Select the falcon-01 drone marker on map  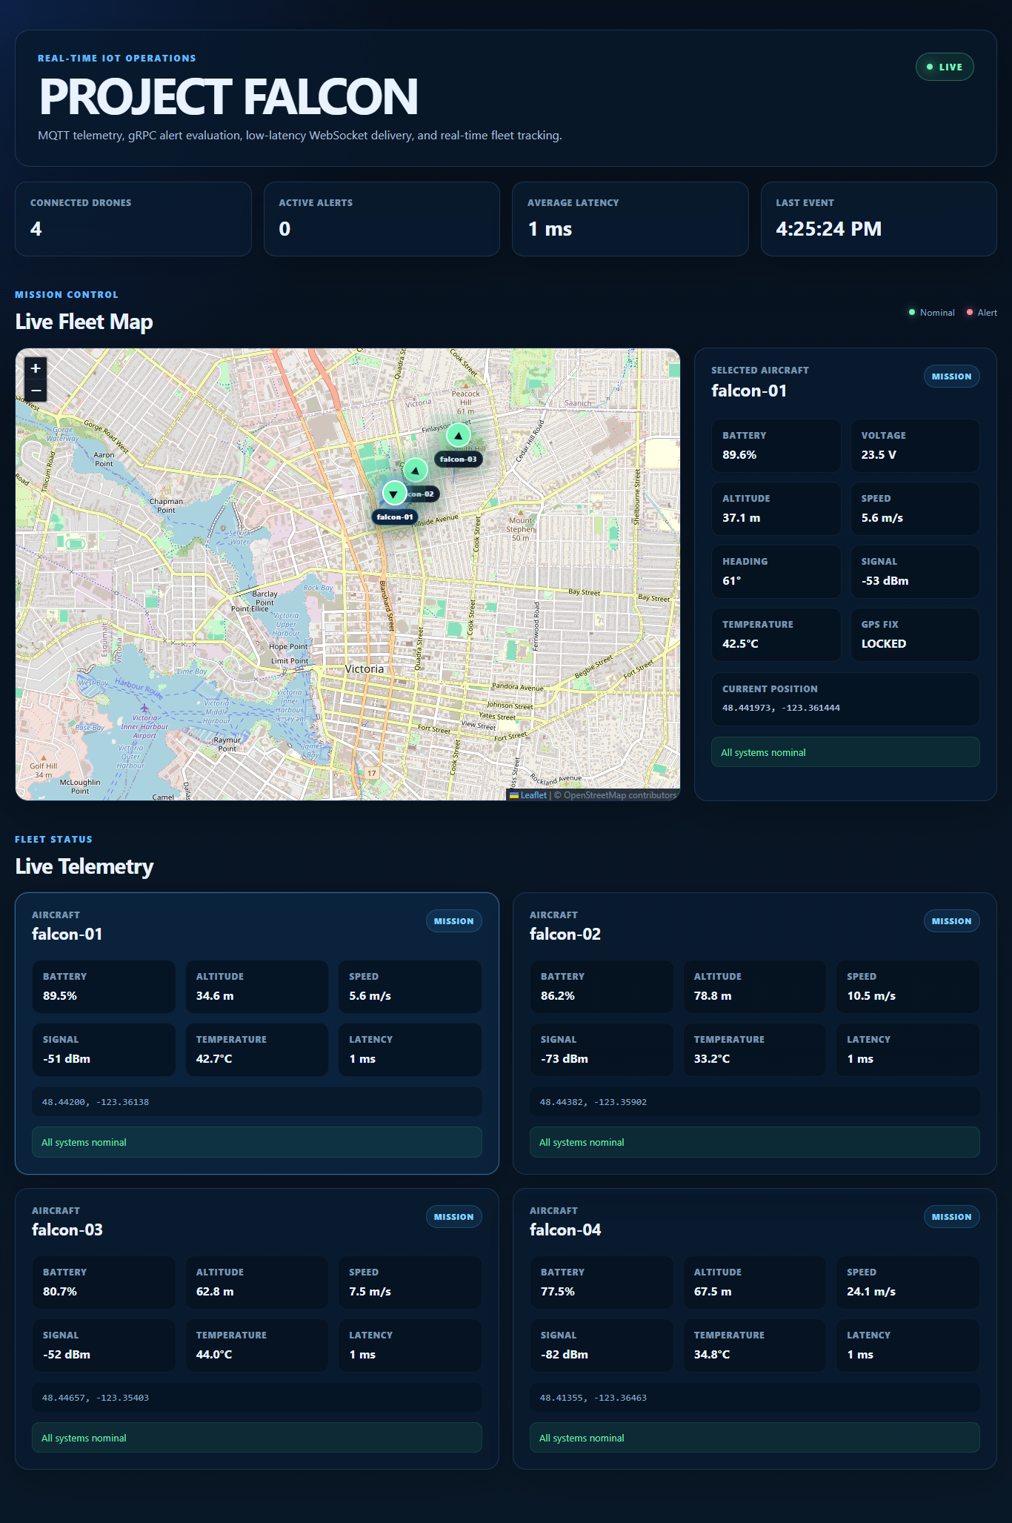(394, 493)
